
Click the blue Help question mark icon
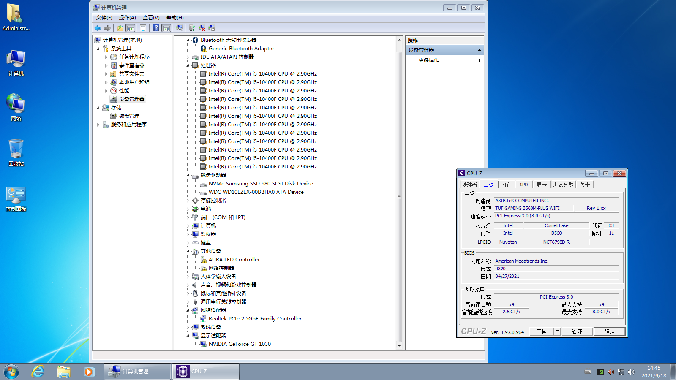click(x=156, y=28)
